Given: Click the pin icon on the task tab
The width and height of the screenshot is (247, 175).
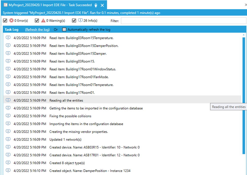Looking at the screenshot, I should pyautogui.click(x=96, y=5).
